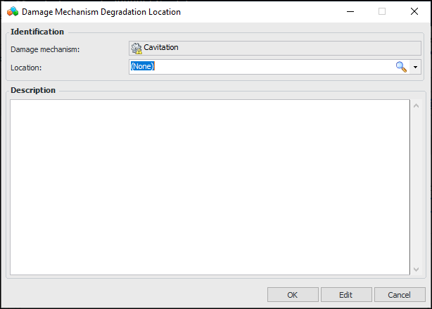Image resolution: width=432 pixels, height=309 pixels.
Task: Click the Description scrollbar up arrow
Action: point(416,106)
